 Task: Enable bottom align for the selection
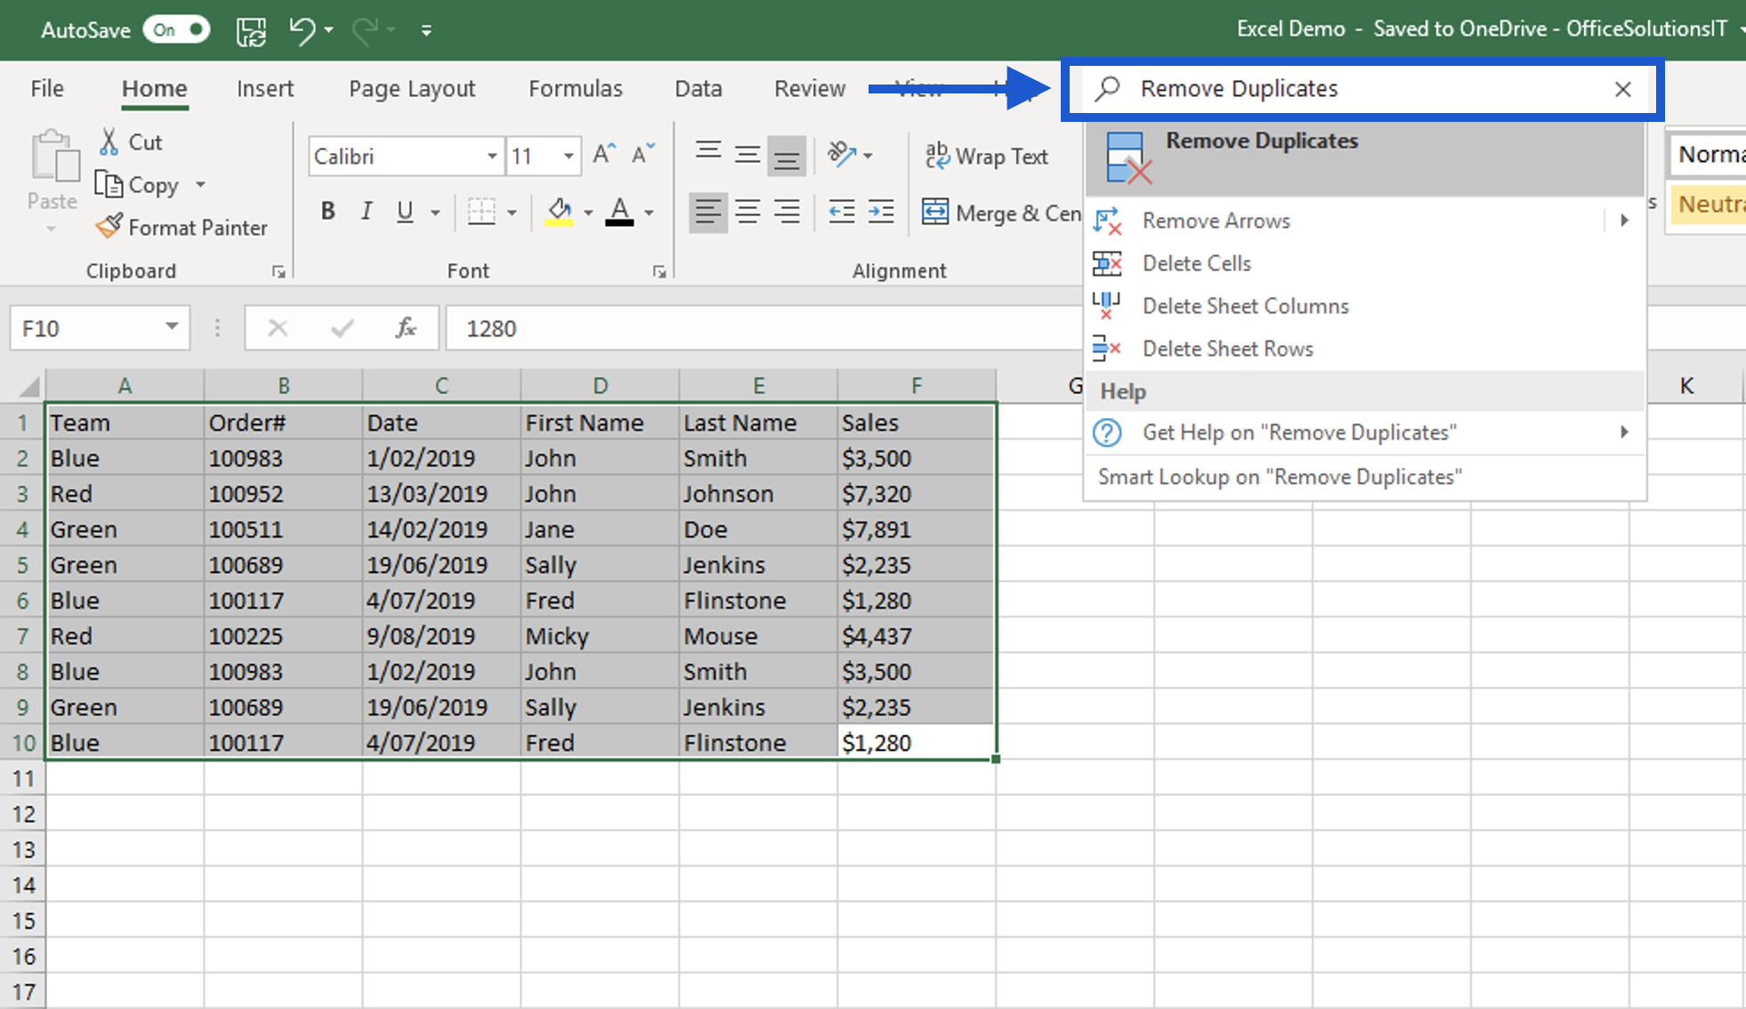click(x=787, y=156)
